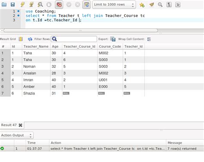Click the green success status icon
Viewport: 204px width, 162px height.
(2, 149)
